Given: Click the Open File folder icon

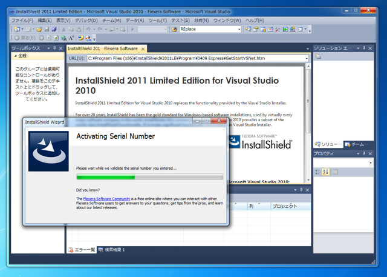Looking at the screenshot, I should point(39,30).
